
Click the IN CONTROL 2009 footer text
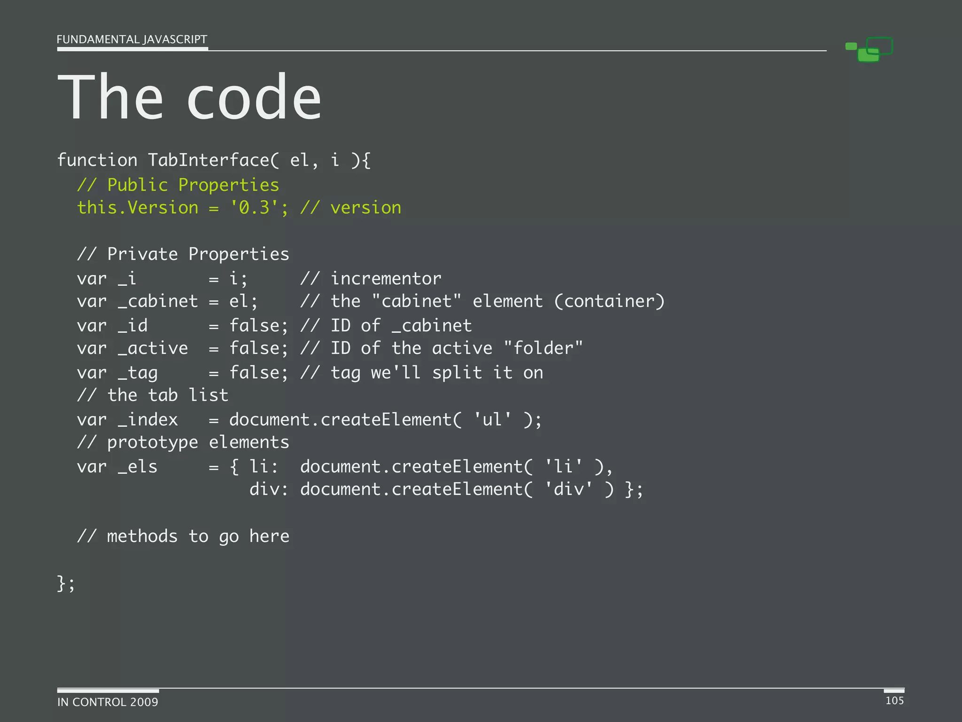108,702
